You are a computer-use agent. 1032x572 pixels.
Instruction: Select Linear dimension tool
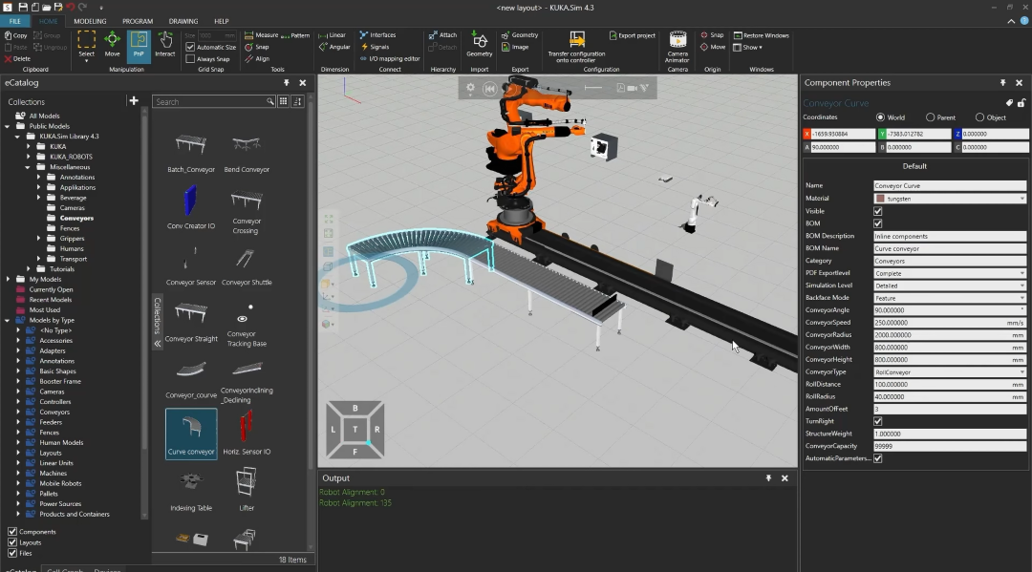pos(333,34)
